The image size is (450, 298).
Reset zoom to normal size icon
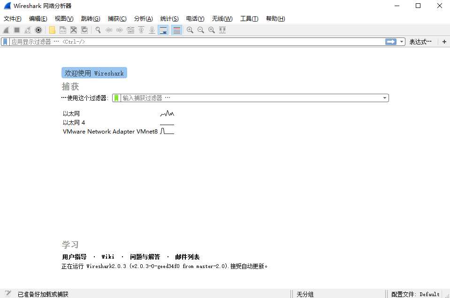pos(212,30)
